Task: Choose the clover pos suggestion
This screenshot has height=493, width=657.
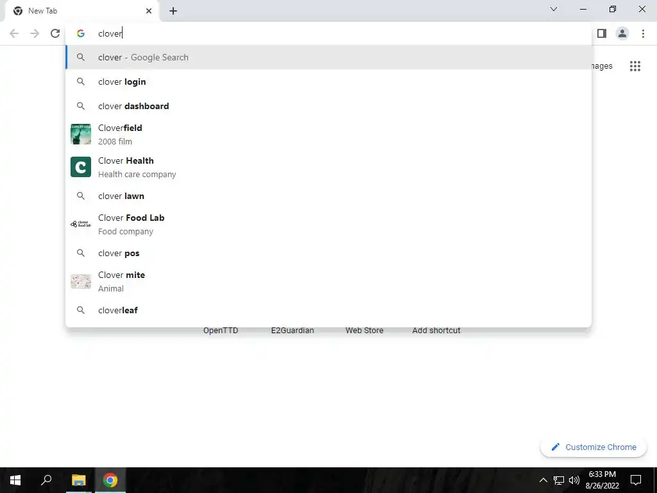Action: [328, 253]
